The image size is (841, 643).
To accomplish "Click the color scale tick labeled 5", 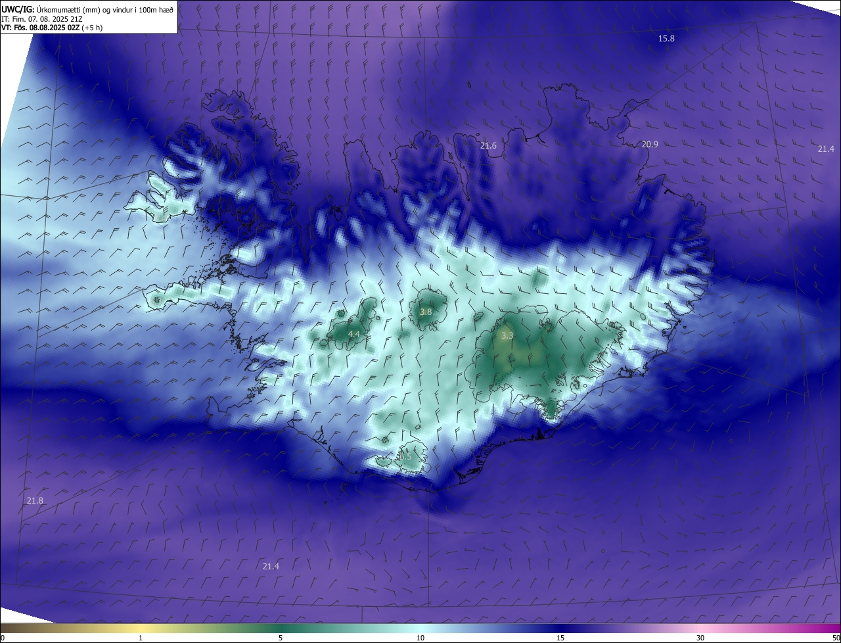I will [281, 638].
